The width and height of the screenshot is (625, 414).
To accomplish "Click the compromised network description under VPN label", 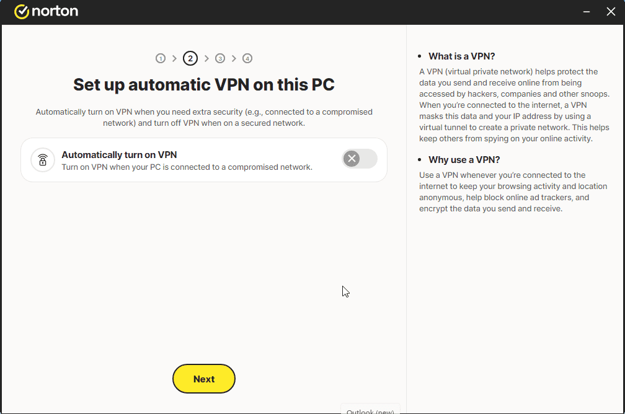I will click(x=187, y=167).
